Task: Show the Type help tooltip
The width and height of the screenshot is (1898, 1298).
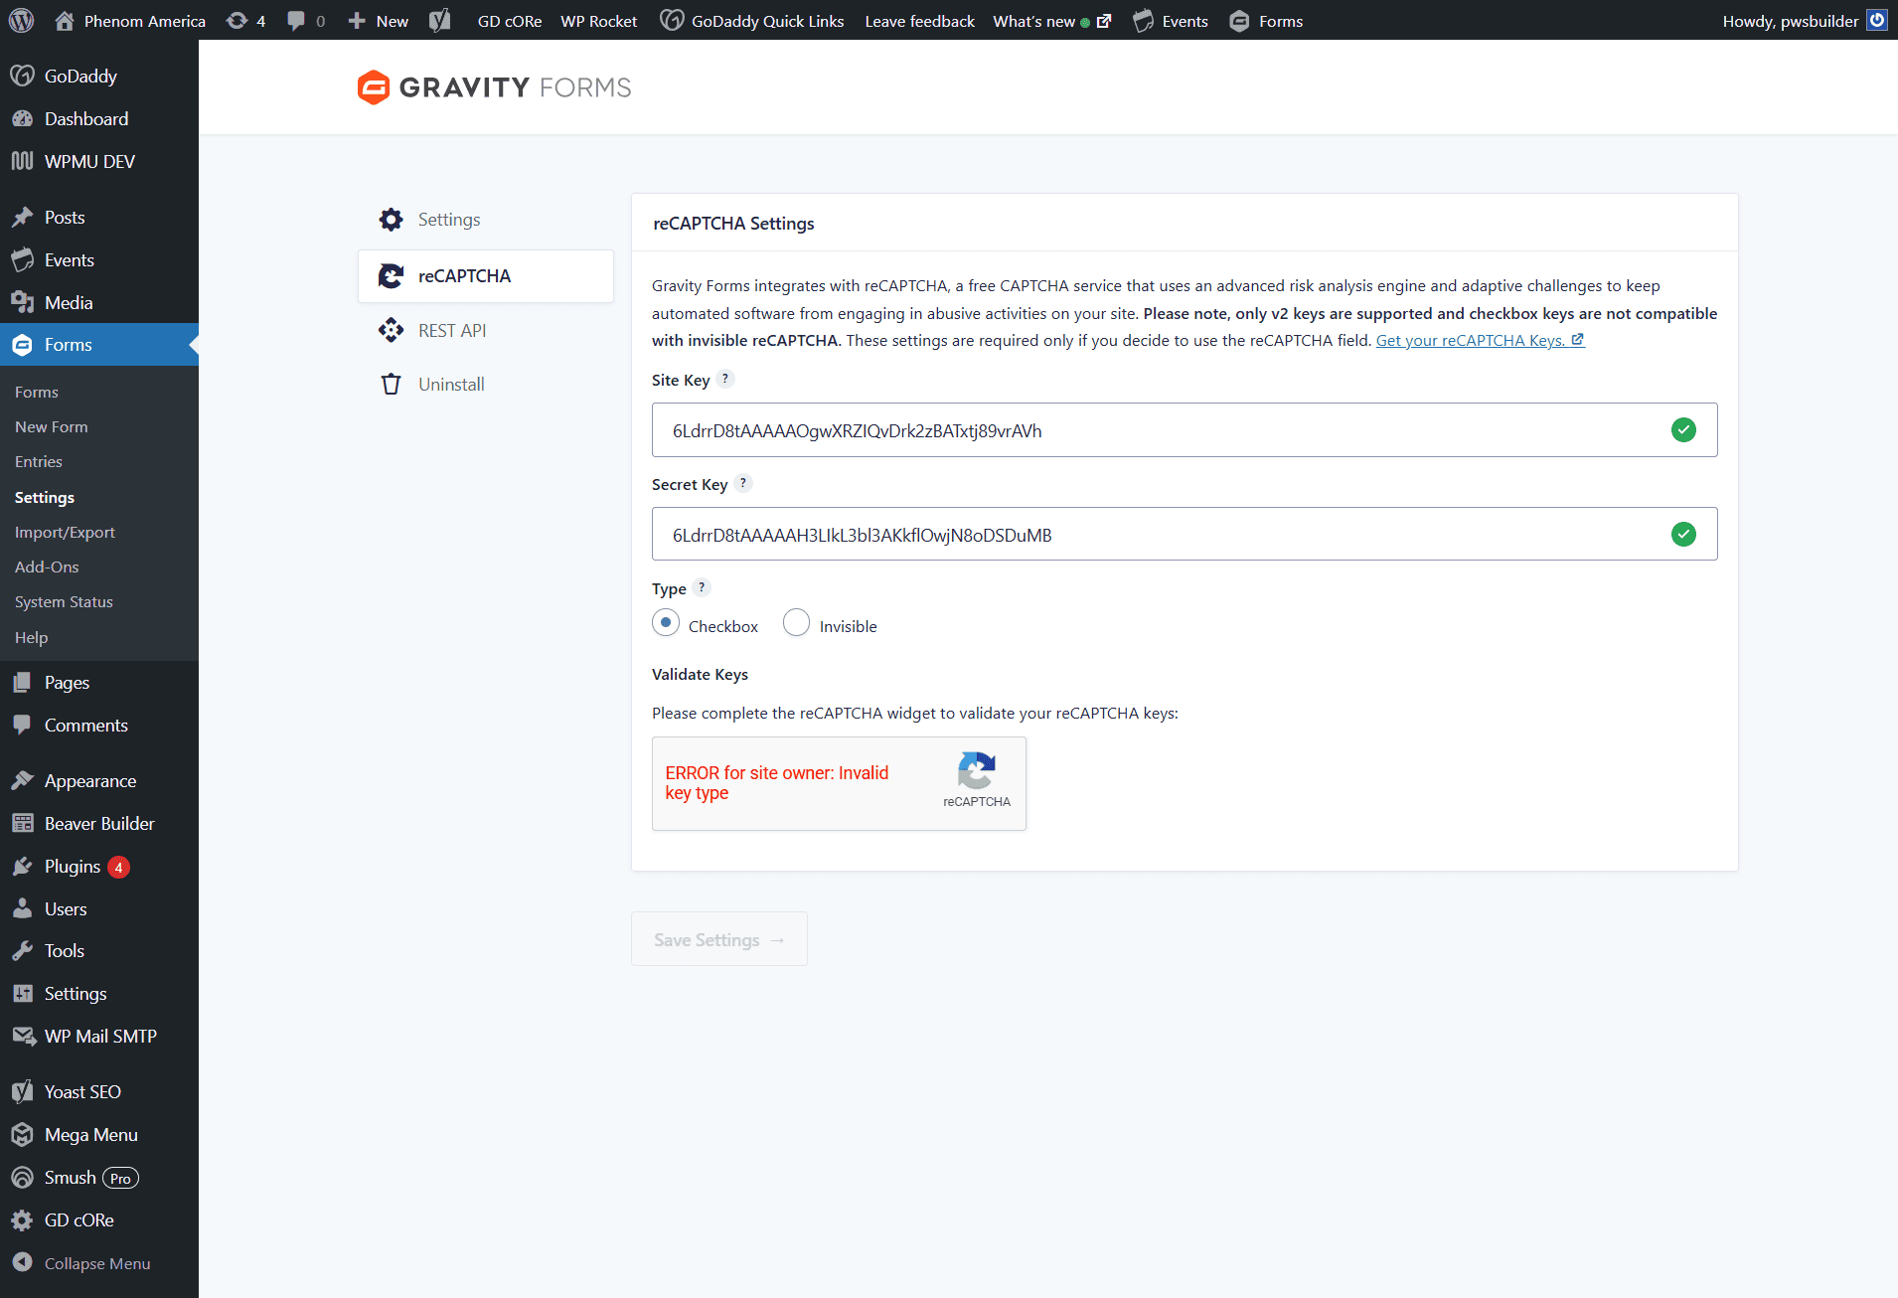Action: (x=702, y=587)
